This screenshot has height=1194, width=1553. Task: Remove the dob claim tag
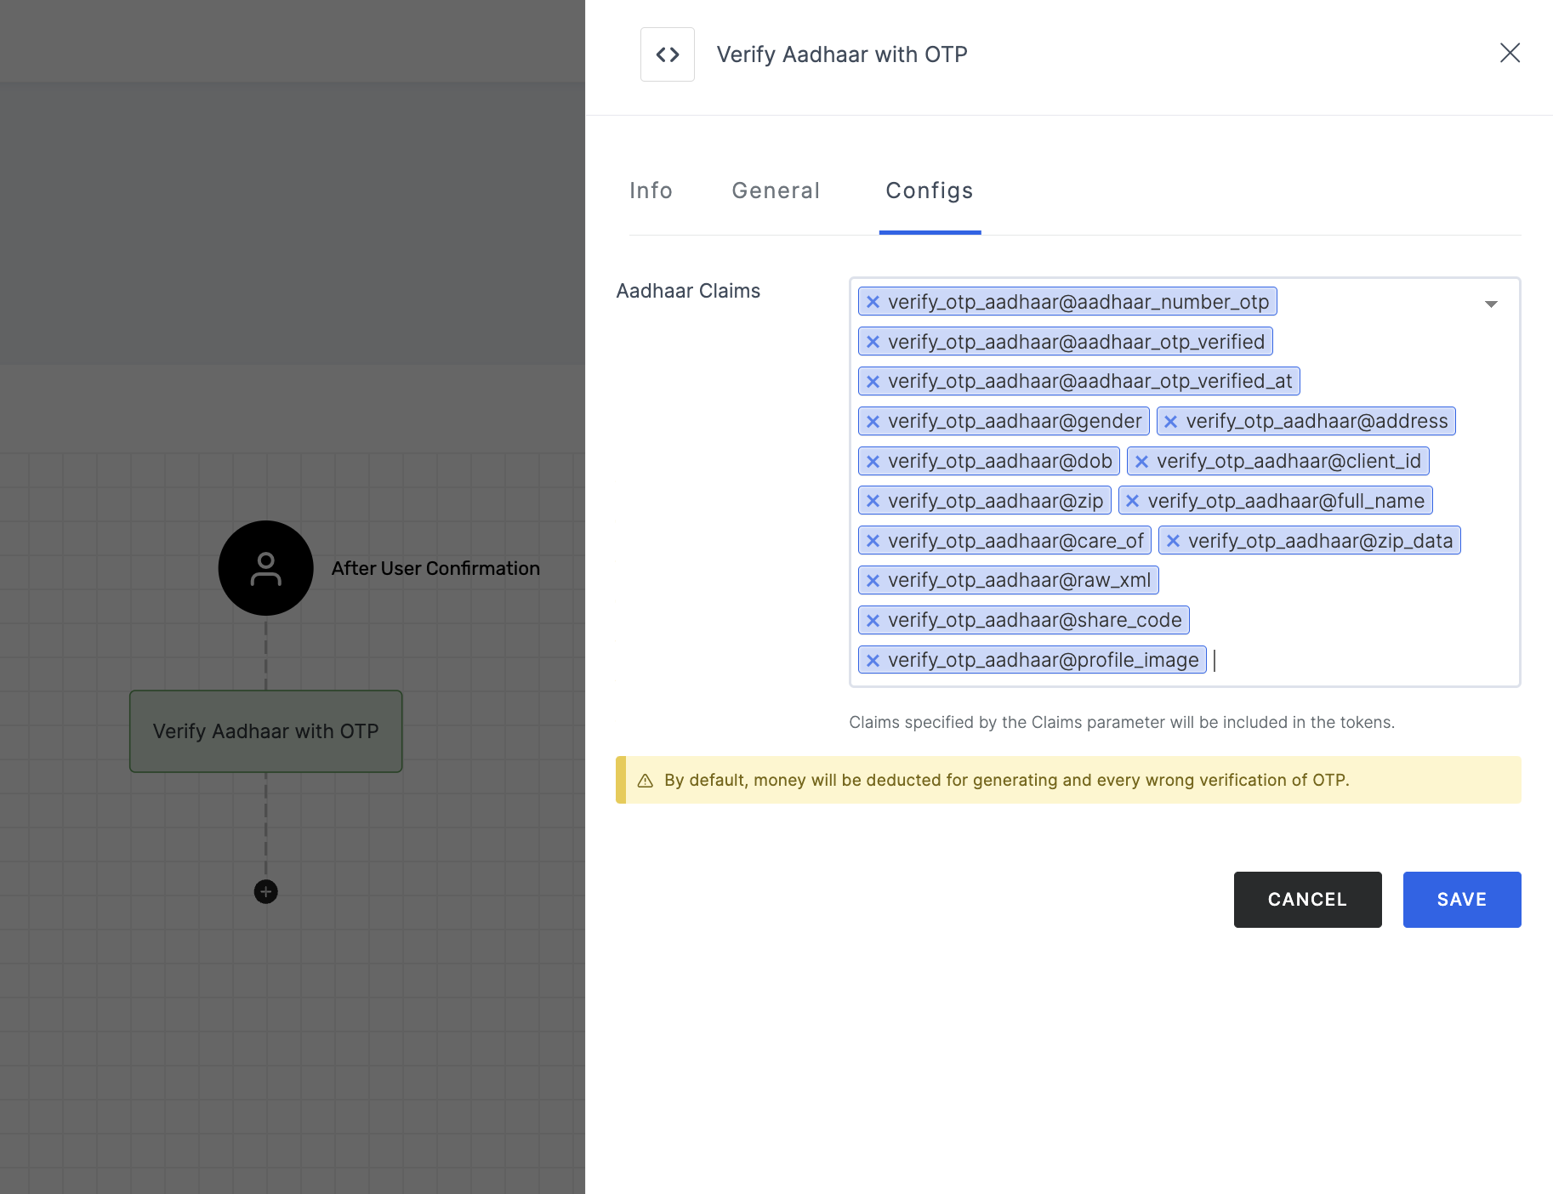(x=873, y=461)
